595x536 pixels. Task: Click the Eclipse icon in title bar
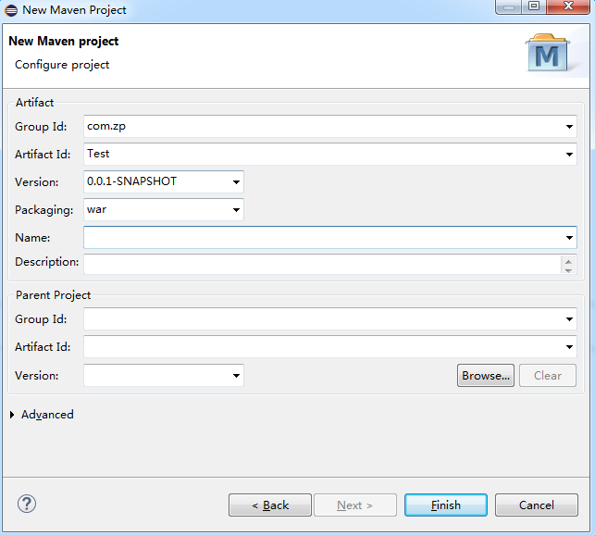pos(11,10)
